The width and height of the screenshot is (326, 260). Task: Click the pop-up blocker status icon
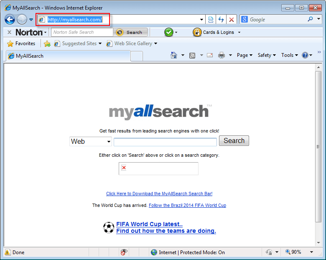click(124, 252)
